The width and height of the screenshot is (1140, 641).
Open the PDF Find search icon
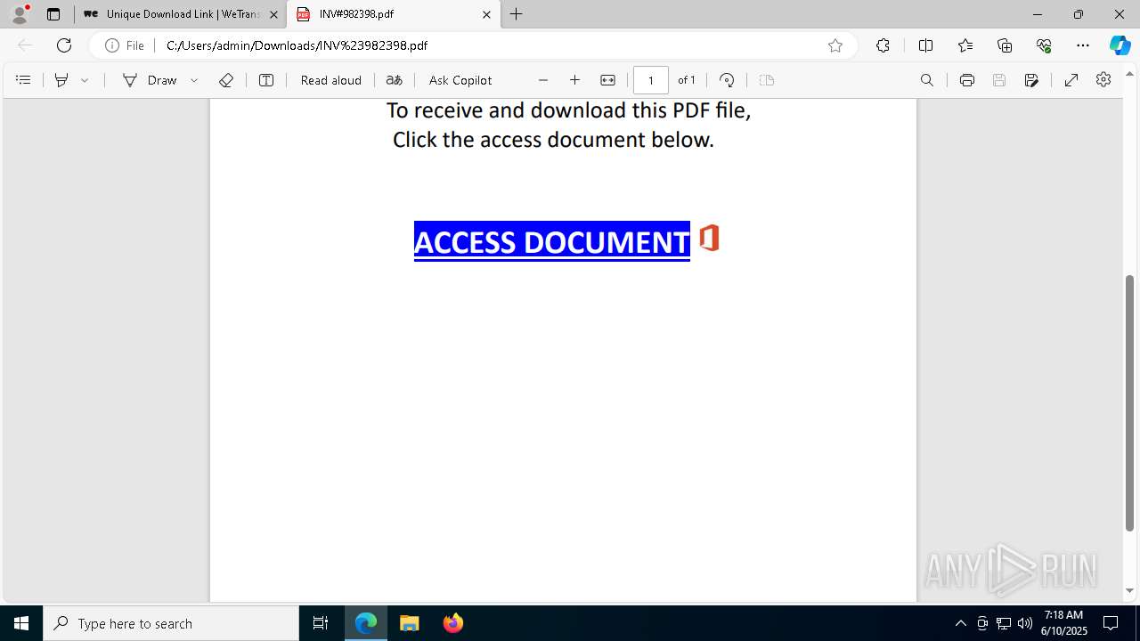click(x=927, y=80)
